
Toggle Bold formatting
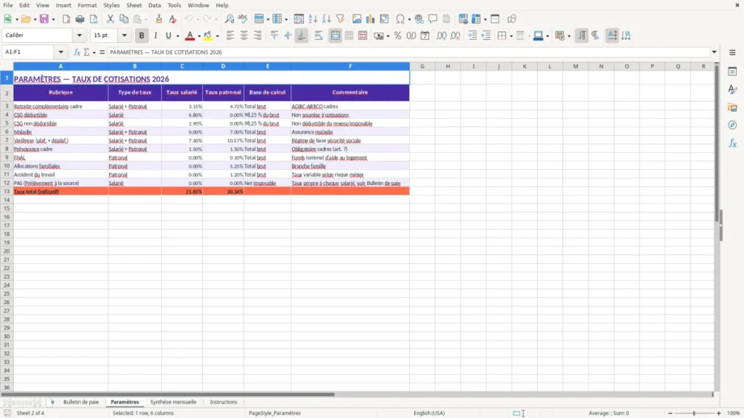(142, 36)
